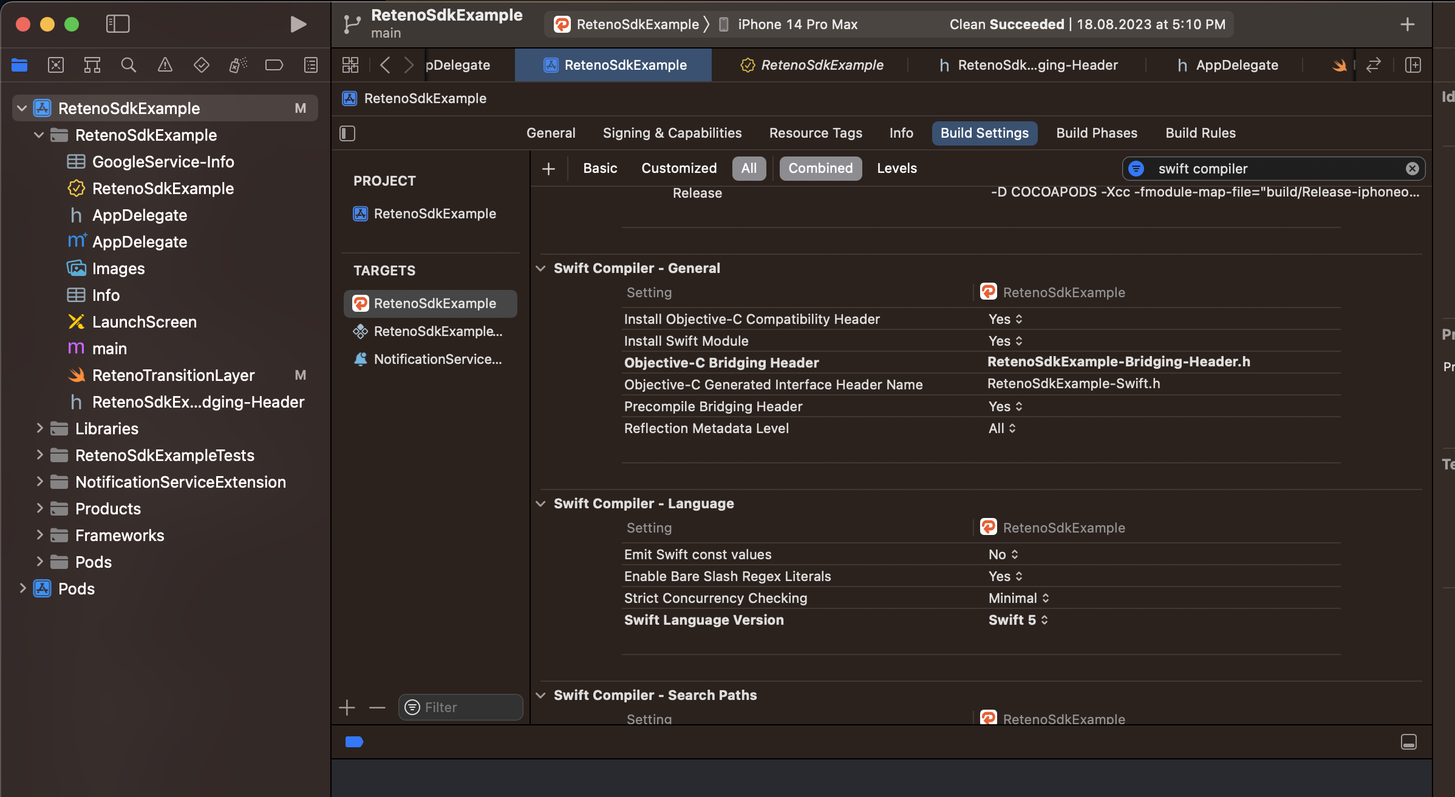Click the search filter scope icon

(x=1136, y=169)
